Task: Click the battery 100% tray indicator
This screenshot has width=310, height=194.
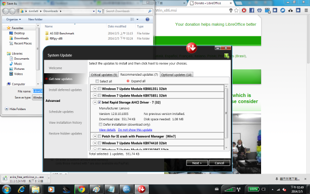Action: (x=253, y=189)
